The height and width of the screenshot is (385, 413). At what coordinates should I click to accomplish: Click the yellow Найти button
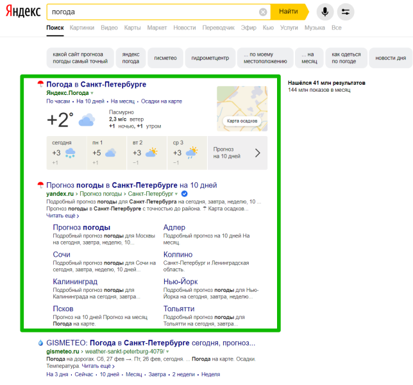click(289, 12)
